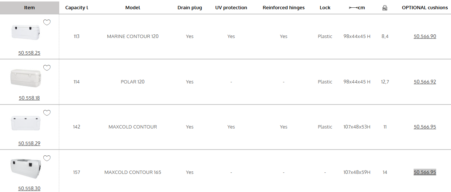Image resolution: width=451 pixels, height=192 pixels.
Task: Click the Item column header
Action: point(29,8)
